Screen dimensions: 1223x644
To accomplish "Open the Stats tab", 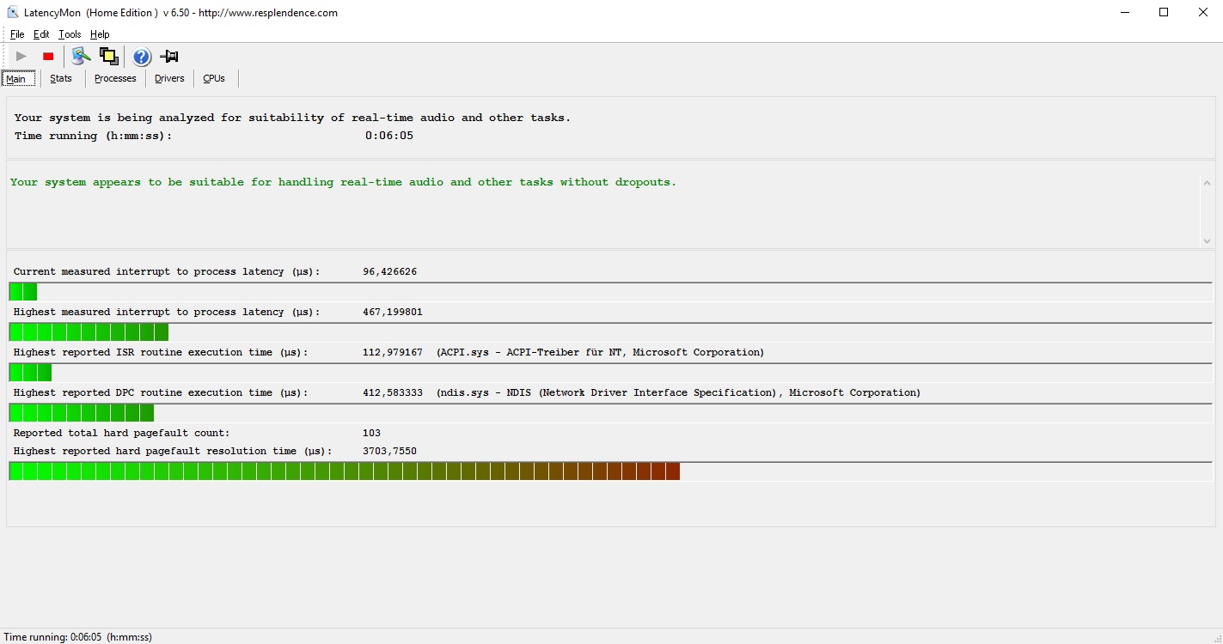I will pyautogui.click(x=61, y=78).
